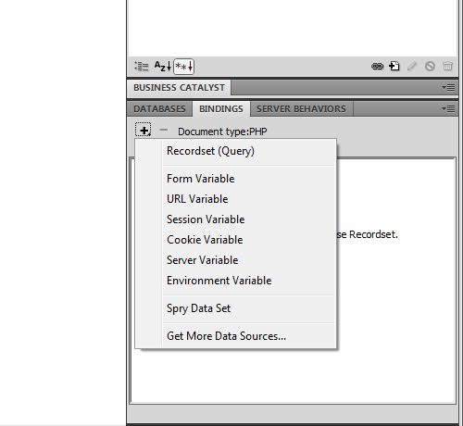The width and height of the screenshot is (463, 426).
Task: Click the disable CSS property icon
Action: point(430,66)
